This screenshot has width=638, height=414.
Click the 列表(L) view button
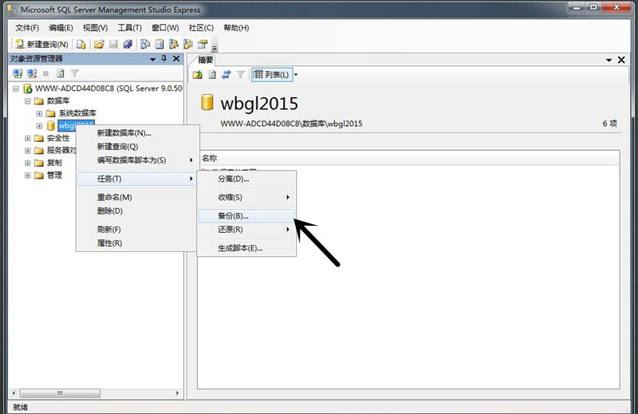click(271, 74)
